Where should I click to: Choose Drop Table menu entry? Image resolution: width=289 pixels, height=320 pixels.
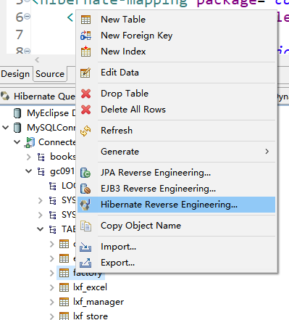[177, 94]
